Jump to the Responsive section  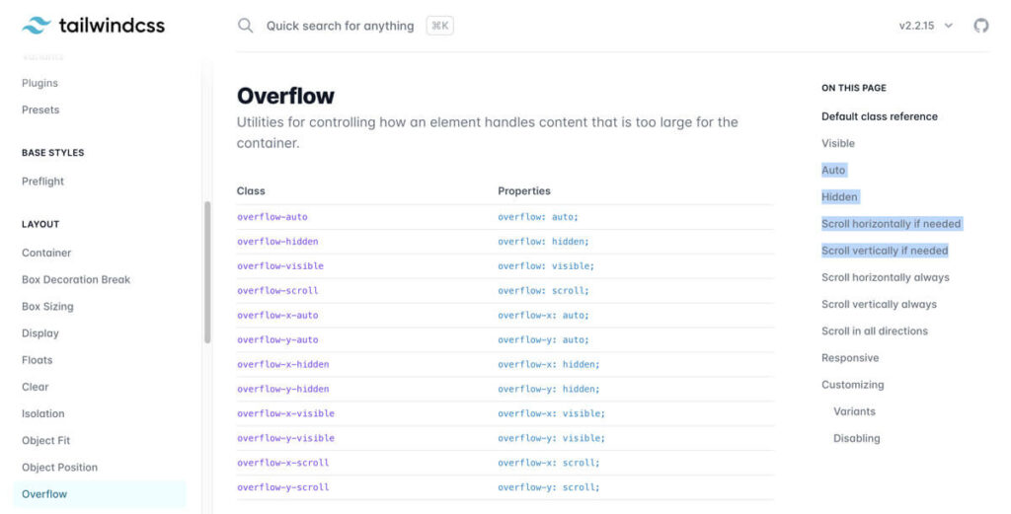pyautogui.click(x=850, y=358)
